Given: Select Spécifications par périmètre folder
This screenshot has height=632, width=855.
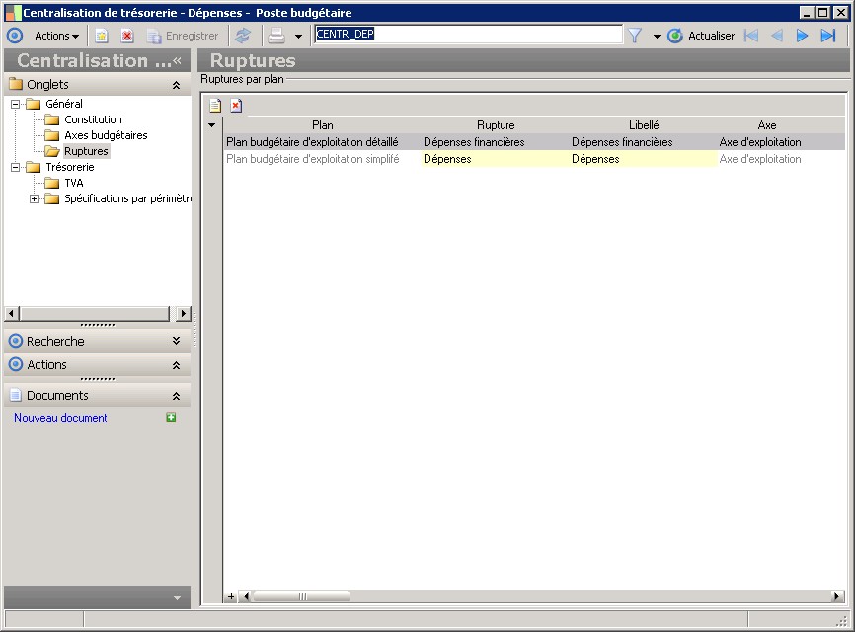Looking at the screenshot, I should 117,198.
